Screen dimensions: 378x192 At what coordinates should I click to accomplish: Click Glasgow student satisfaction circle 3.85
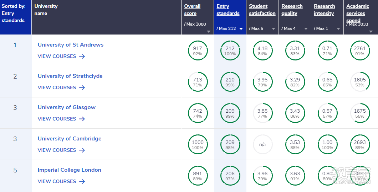pos(262,113)
